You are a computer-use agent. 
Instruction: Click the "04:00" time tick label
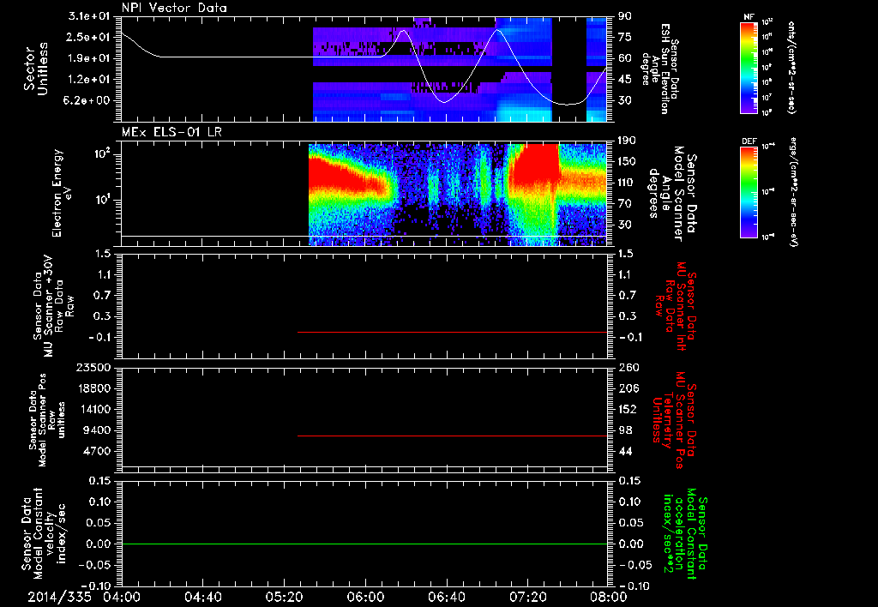coord(122,597)
